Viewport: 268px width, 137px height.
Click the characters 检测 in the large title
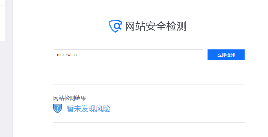tap(176, 26)
